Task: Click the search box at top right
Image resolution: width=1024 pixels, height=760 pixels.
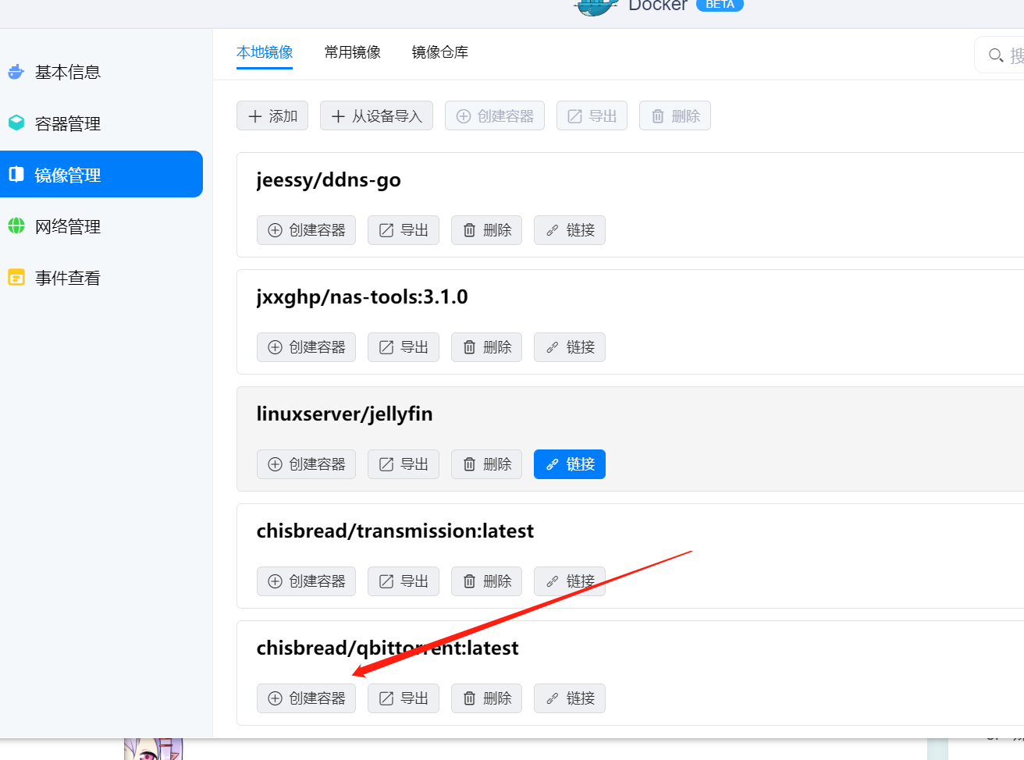Action: (1000, 55)
